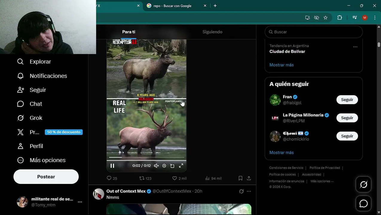Expand footer Más opciones menu
Viewport: 381px width, 215px height.
coord(322,181)
